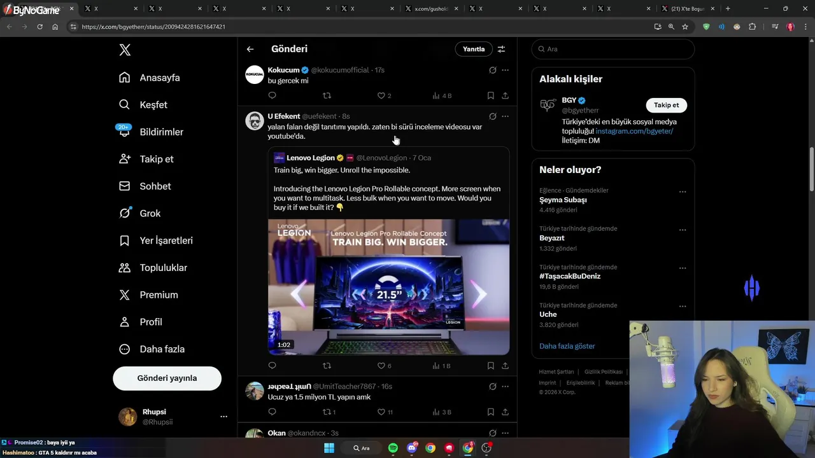Open Grok icon on U Efekent's post

coord(492,116)
